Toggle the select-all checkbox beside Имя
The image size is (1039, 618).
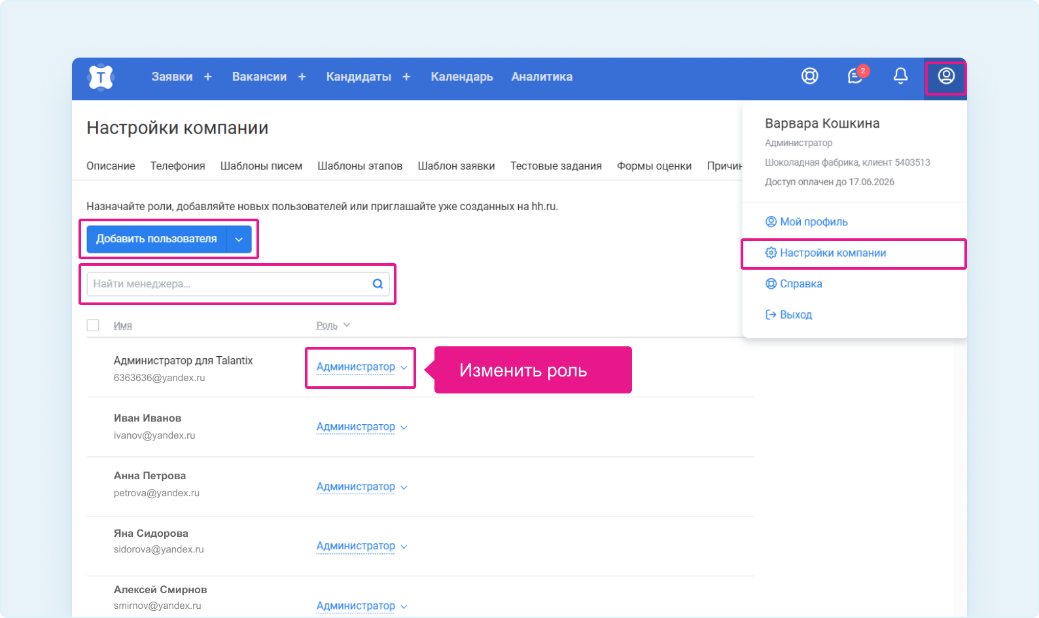pos(93,325)
